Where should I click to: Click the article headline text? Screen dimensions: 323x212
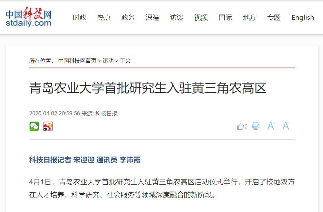point(148,88)
